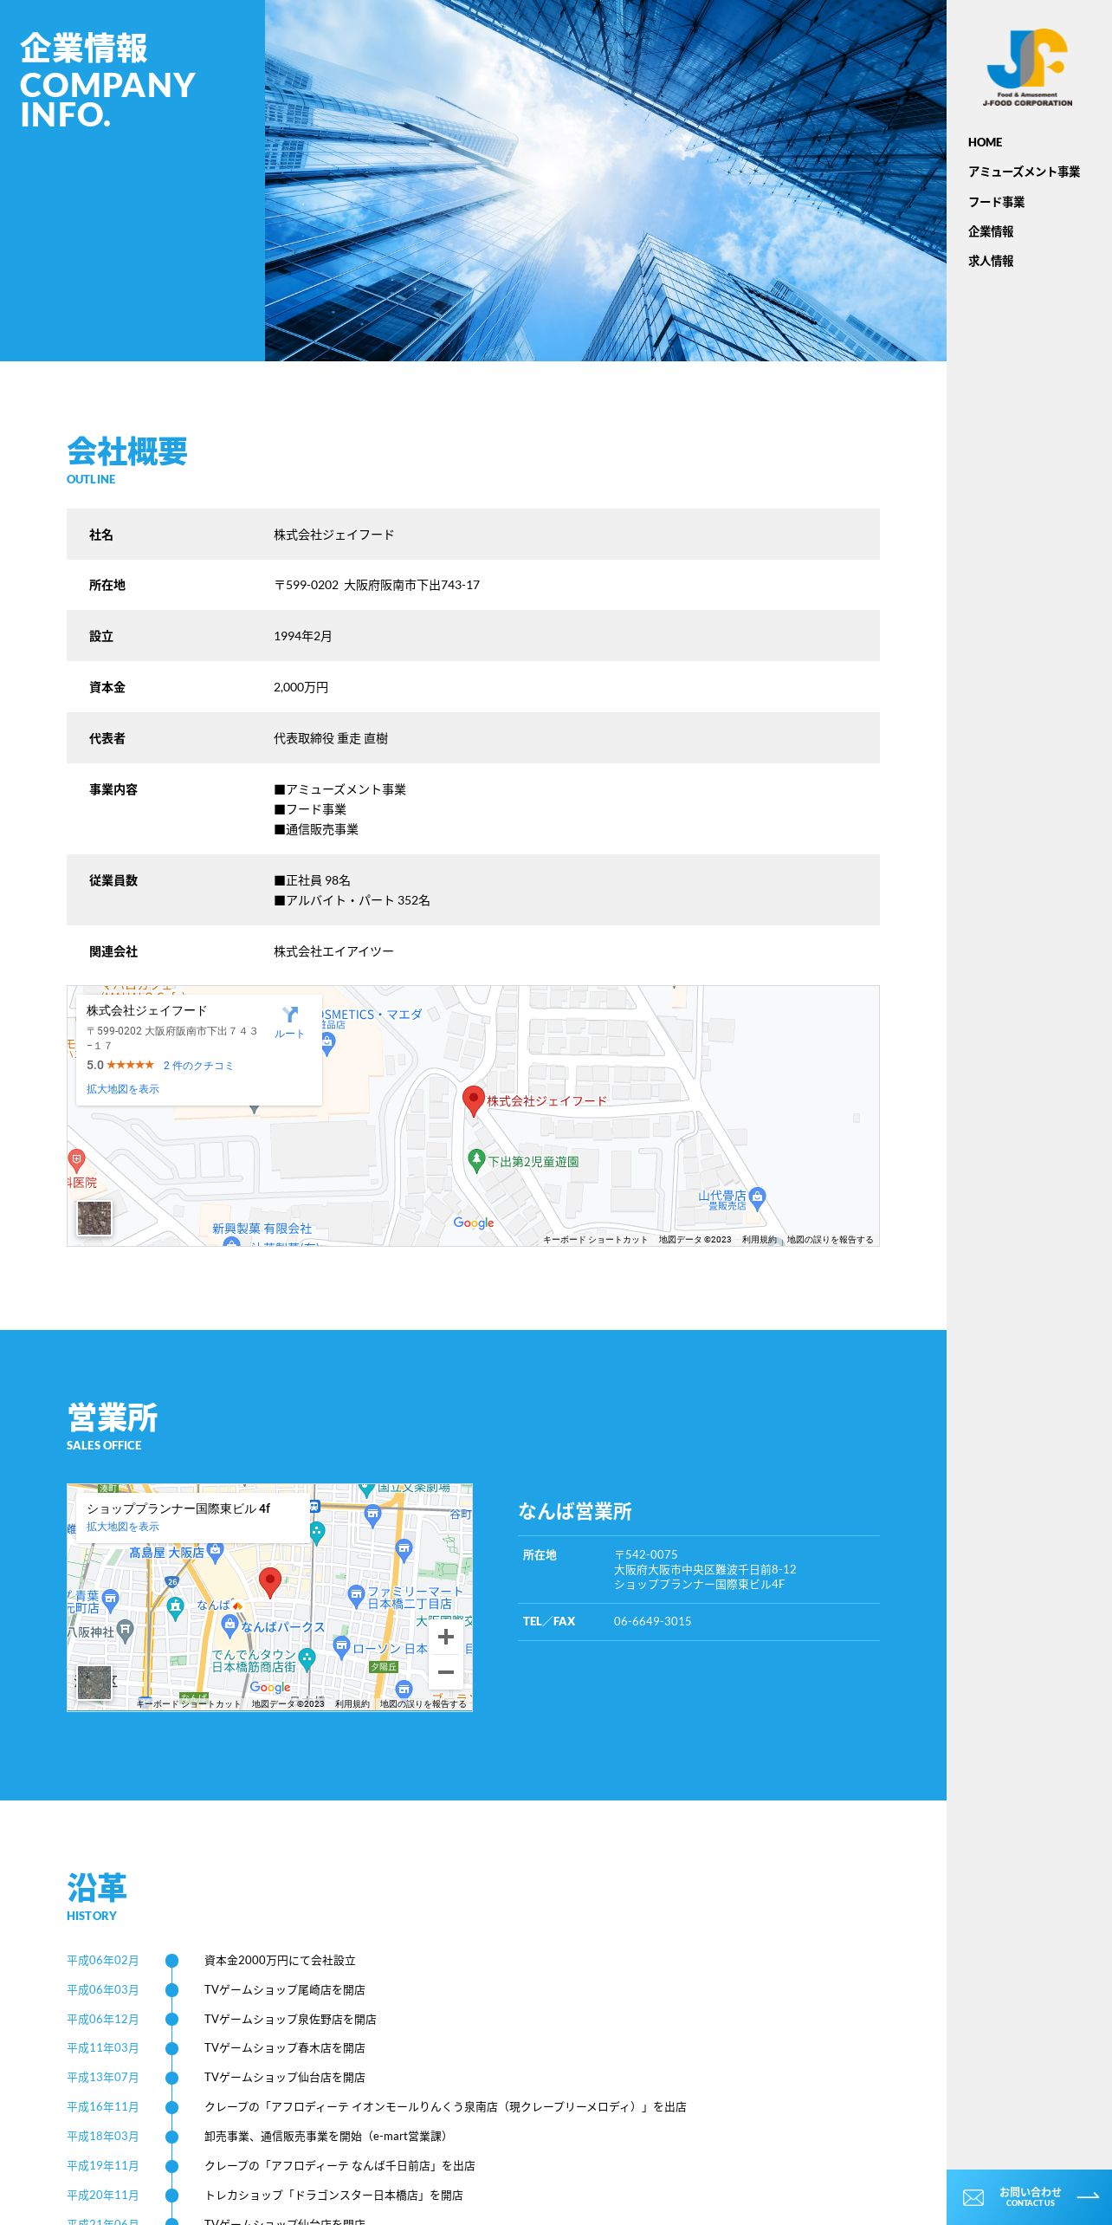The image size is (1112, 2225).
Task: Click the お問い合わせ CONTACT US button
Action: [x=1029, y=2196]
